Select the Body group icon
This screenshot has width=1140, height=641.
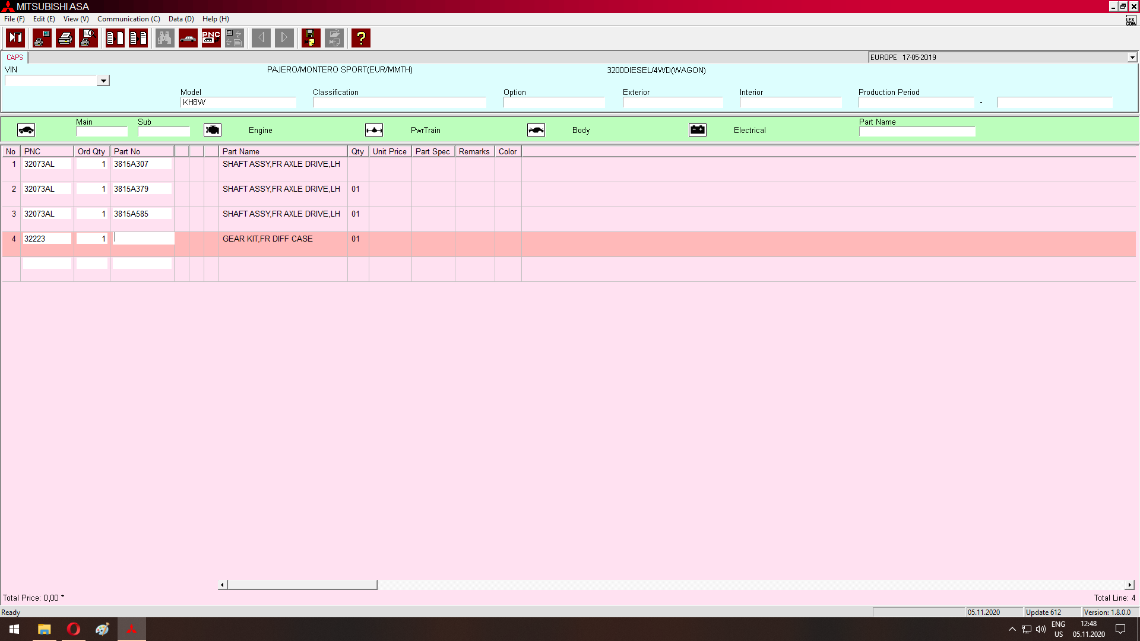pos(536,130)
